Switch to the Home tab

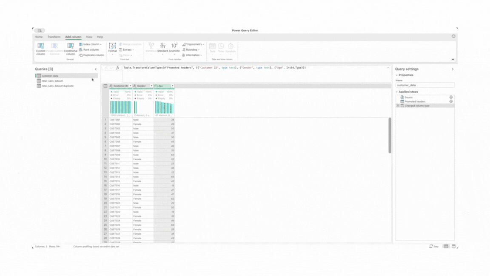(39, 37)
